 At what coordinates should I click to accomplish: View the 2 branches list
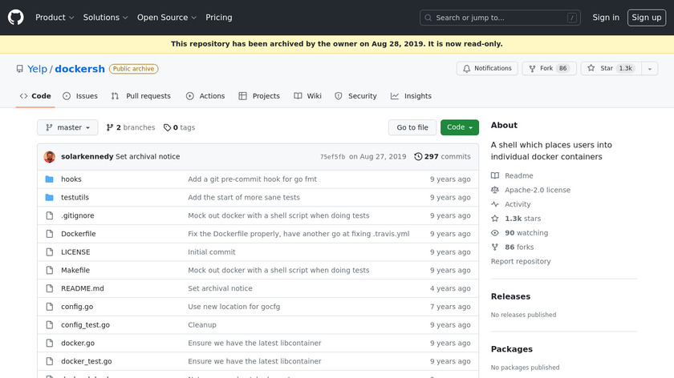coord(130,127)
